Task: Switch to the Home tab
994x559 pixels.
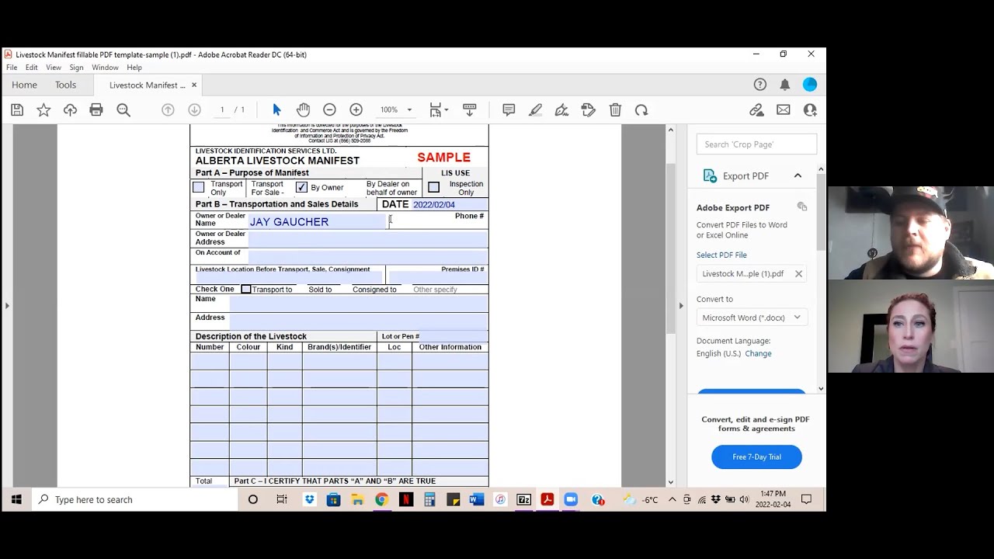Action: pos(24,85)
